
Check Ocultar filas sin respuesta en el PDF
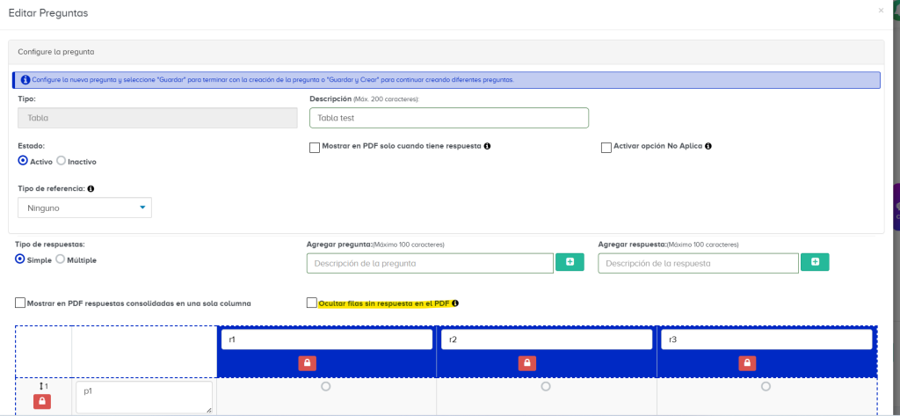[x=312, y=303]
